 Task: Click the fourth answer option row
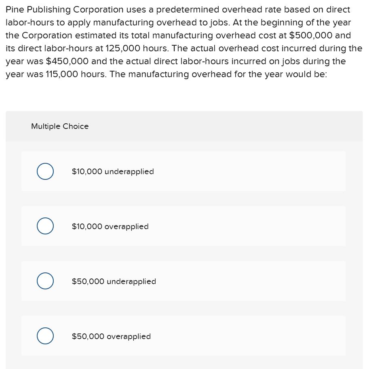tap(183, 336)
